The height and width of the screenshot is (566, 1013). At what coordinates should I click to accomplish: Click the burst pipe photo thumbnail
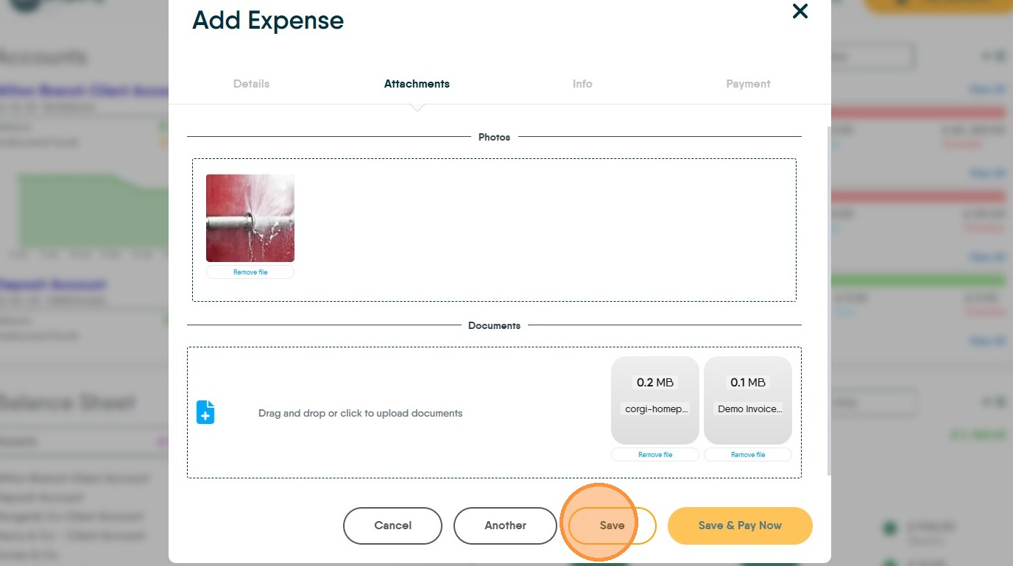(x=250, y=218)
